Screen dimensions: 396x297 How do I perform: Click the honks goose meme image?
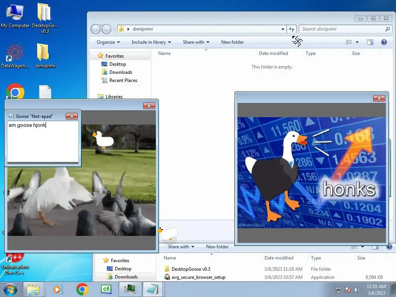point(312,172)
